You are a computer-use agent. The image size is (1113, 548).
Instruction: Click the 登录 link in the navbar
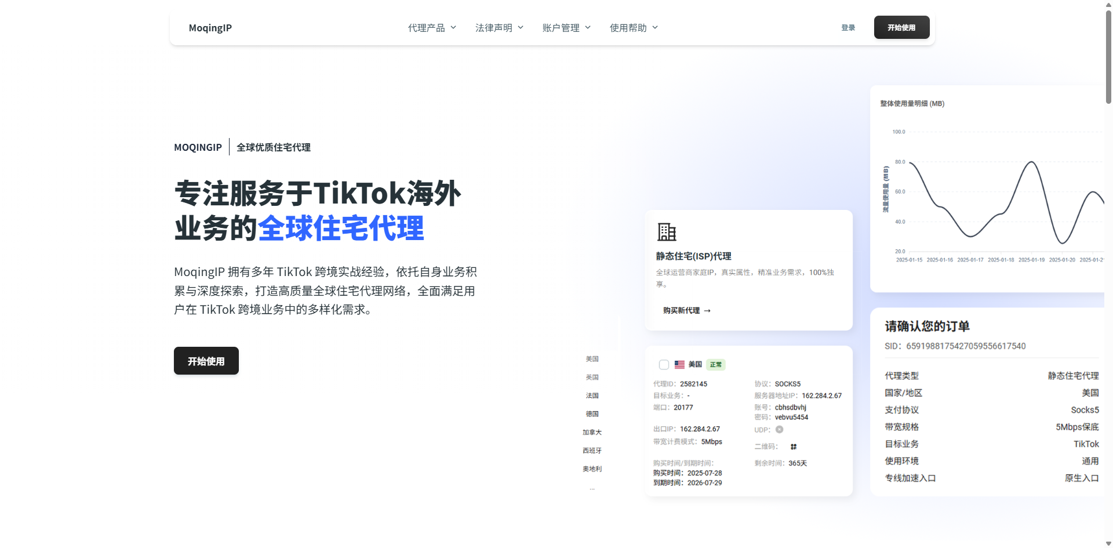(848, 27)
